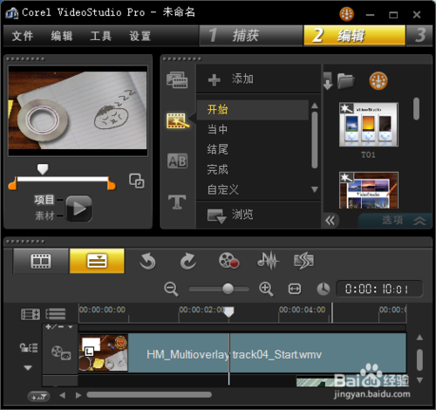Open the 设置 menu

click(140, 36)
